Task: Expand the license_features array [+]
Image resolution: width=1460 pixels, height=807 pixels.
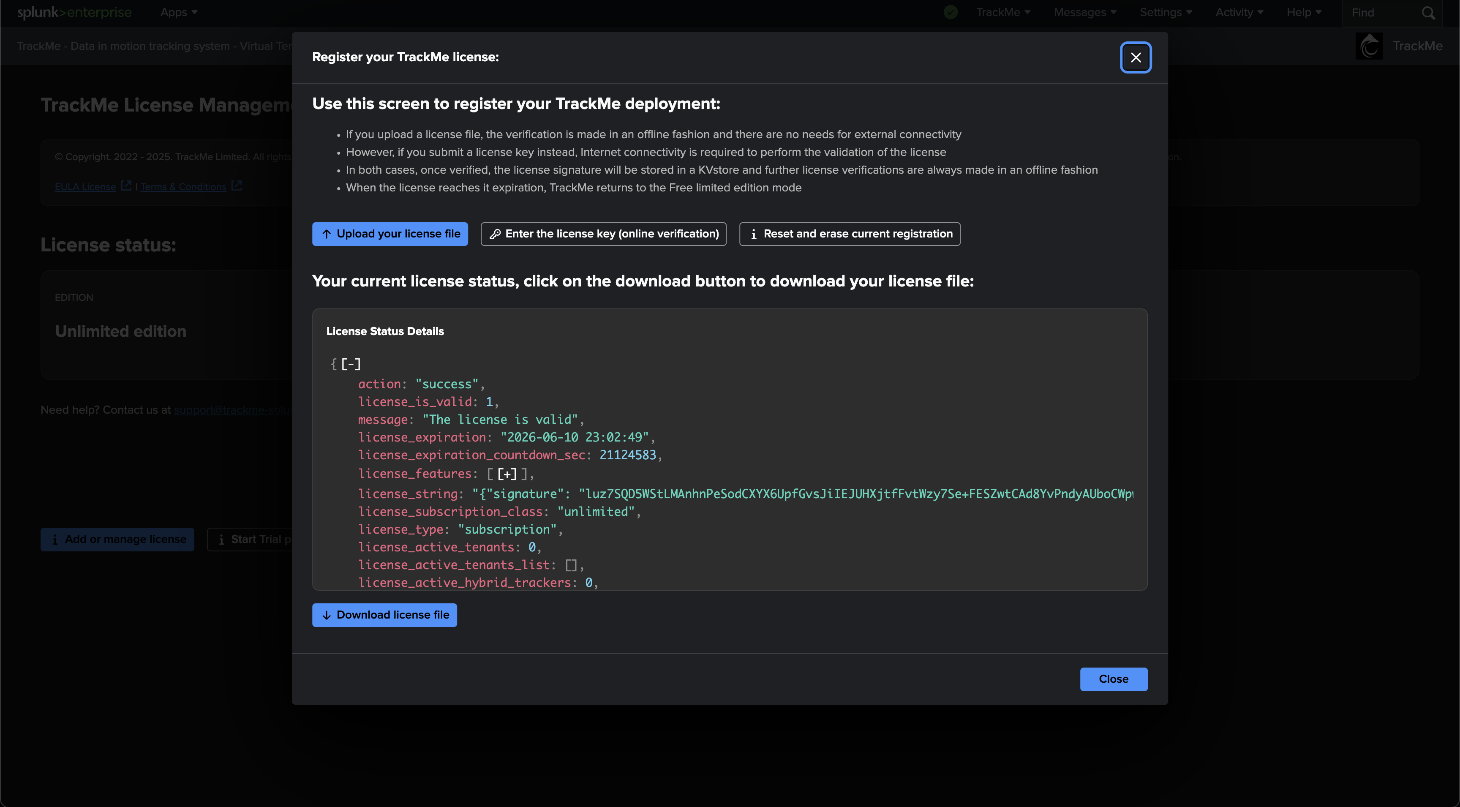Action: (x=507, y=474)
